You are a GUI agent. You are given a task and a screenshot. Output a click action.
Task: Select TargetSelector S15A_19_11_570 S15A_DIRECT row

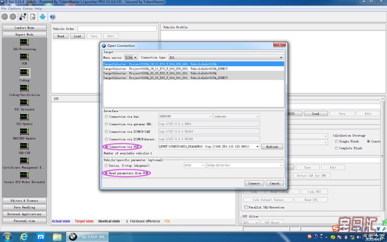[193, 69]
